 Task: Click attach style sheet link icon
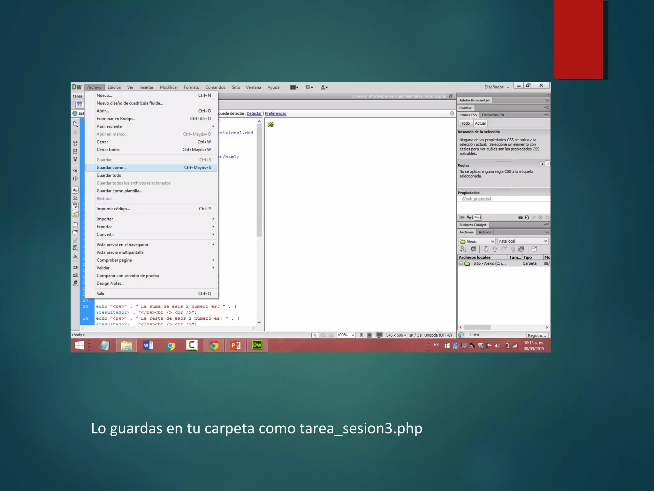[520, 217]
